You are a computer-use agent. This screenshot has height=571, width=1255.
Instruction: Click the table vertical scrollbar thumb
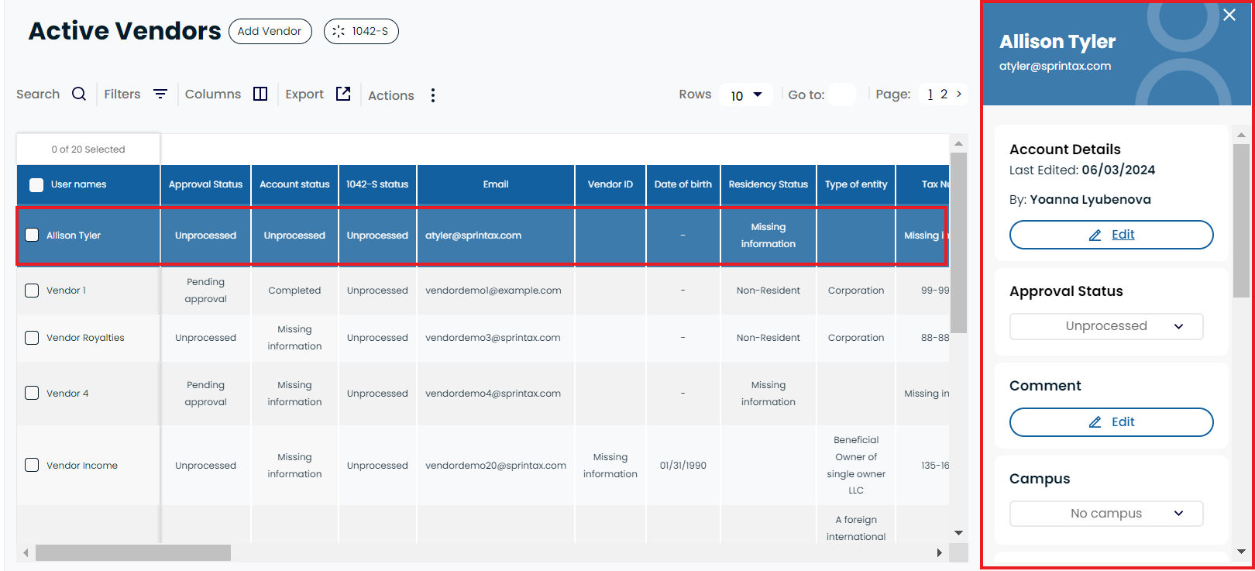tap(958, 243)
